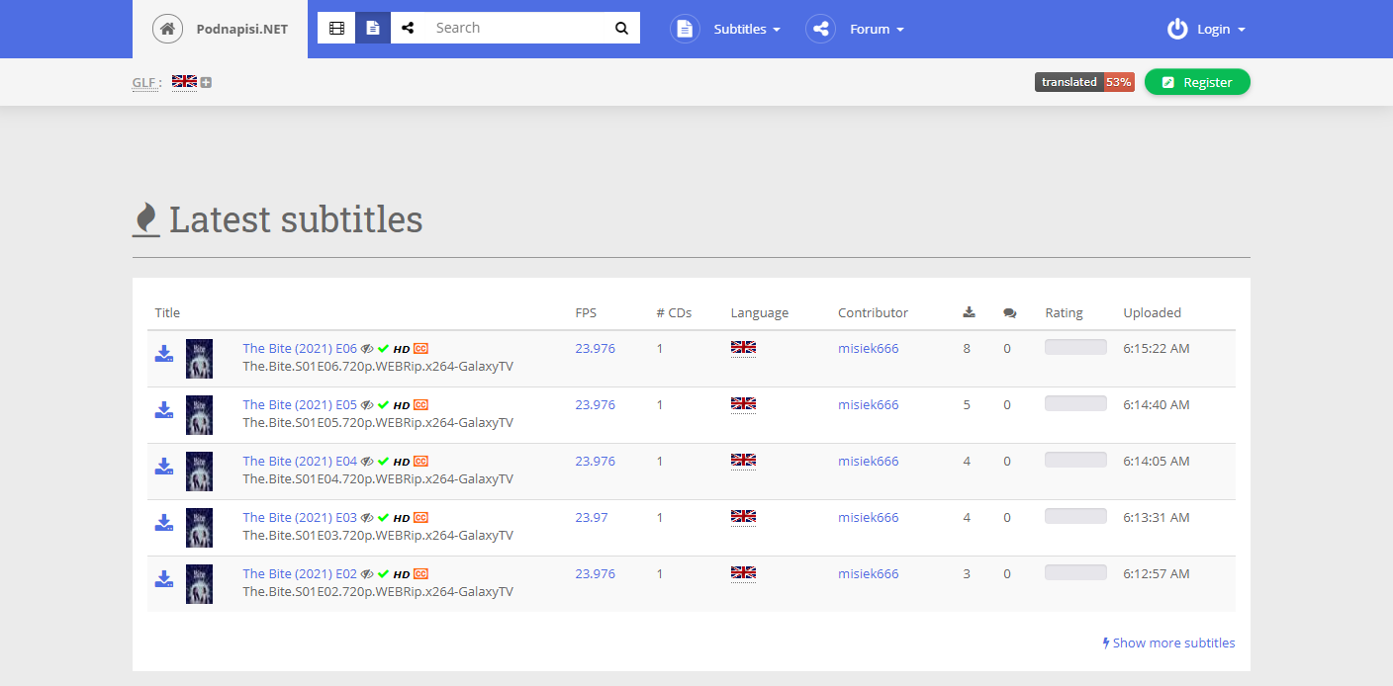Download subtitles for The Bite E06
The height and width of the screenshot is (686, 1393).
[x=163, y=354]
